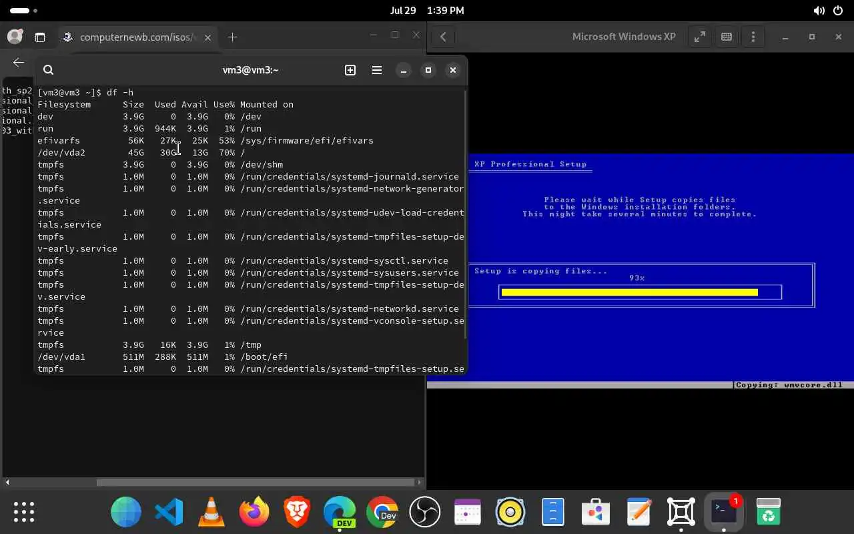Open the software store bag icon in dock

(596, 512)
